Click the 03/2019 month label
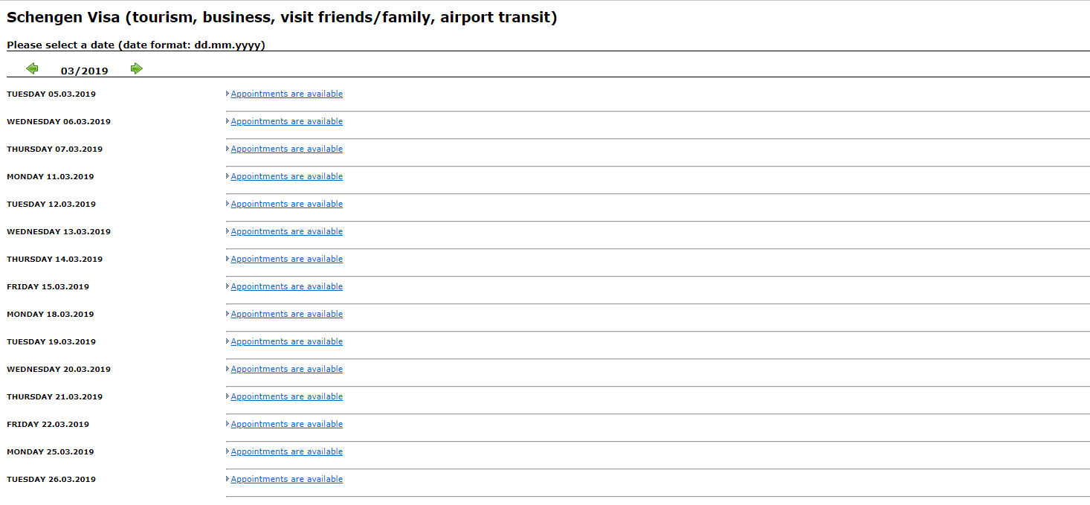This screenshot has height=505, width=1090. coord(85,71)
